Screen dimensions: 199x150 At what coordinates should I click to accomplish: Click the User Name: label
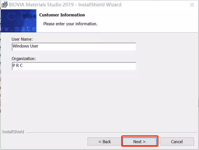(22, 39)
